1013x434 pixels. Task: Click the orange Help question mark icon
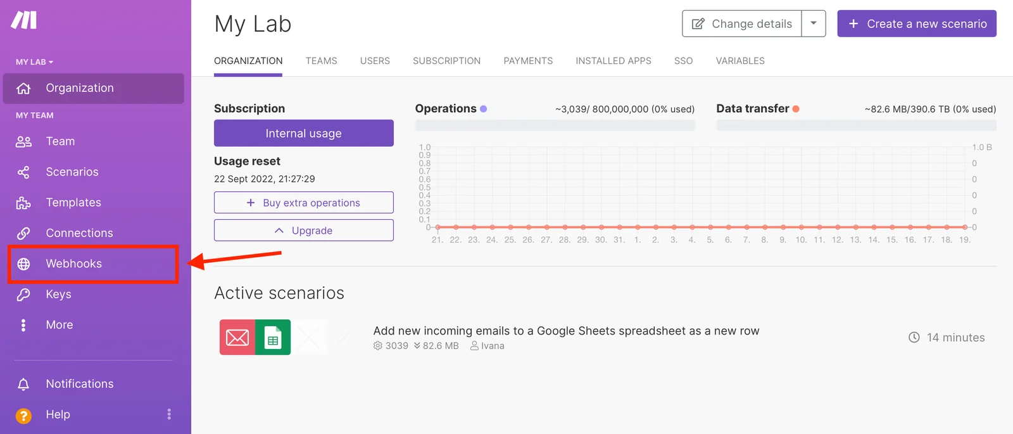23,415
